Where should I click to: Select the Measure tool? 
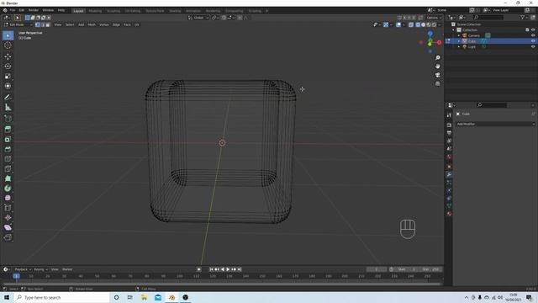pyautogui.click(x=8, y=108)
